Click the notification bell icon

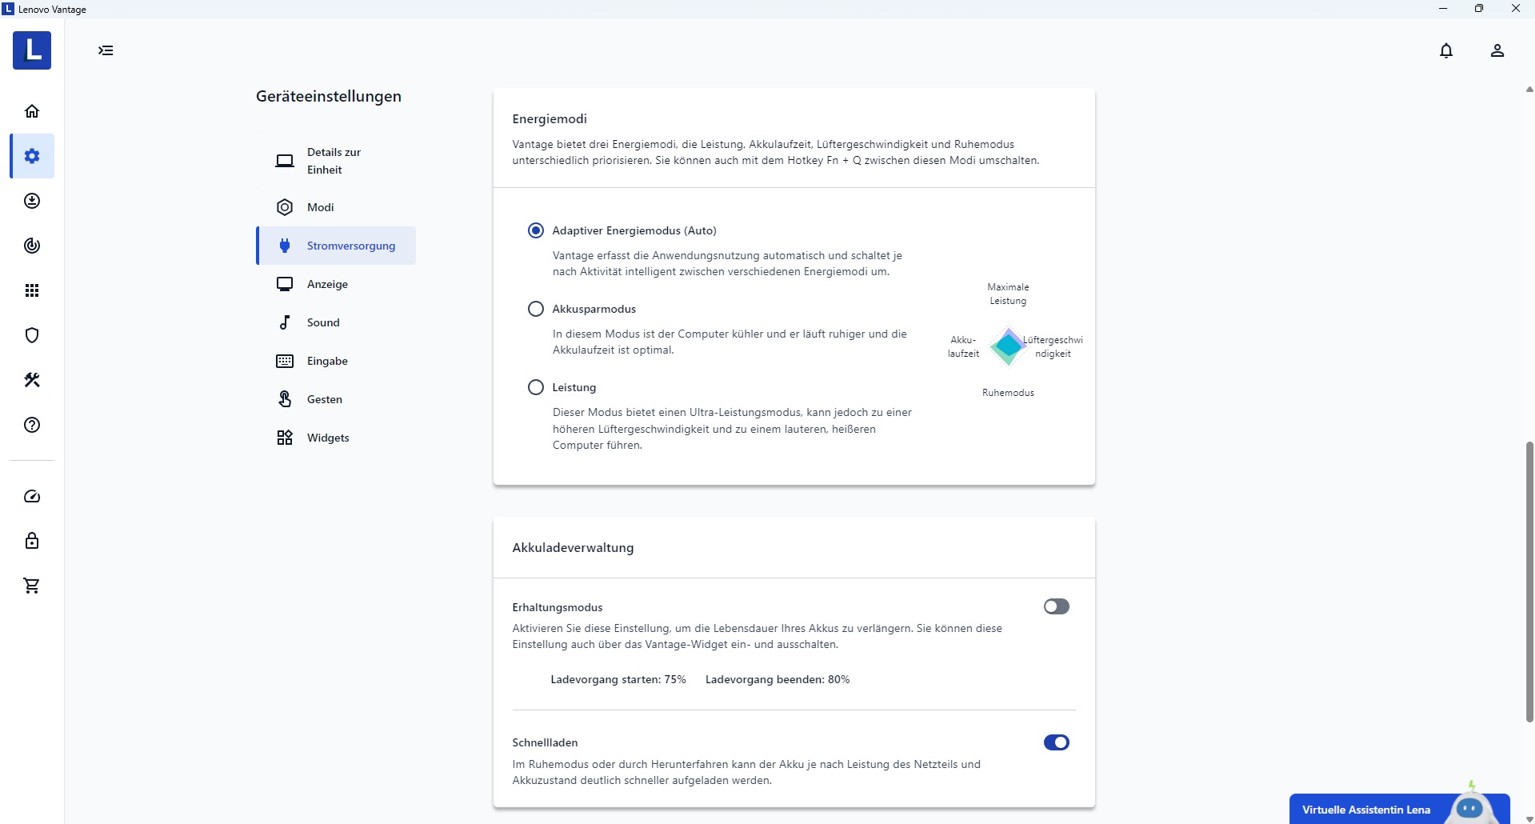[x=1446, y=51]
